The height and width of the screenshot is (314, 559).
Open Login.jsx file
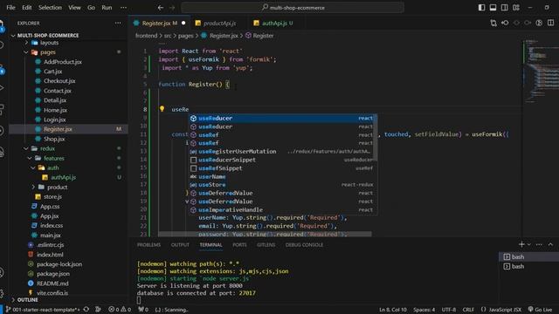[x=54, y=119]
